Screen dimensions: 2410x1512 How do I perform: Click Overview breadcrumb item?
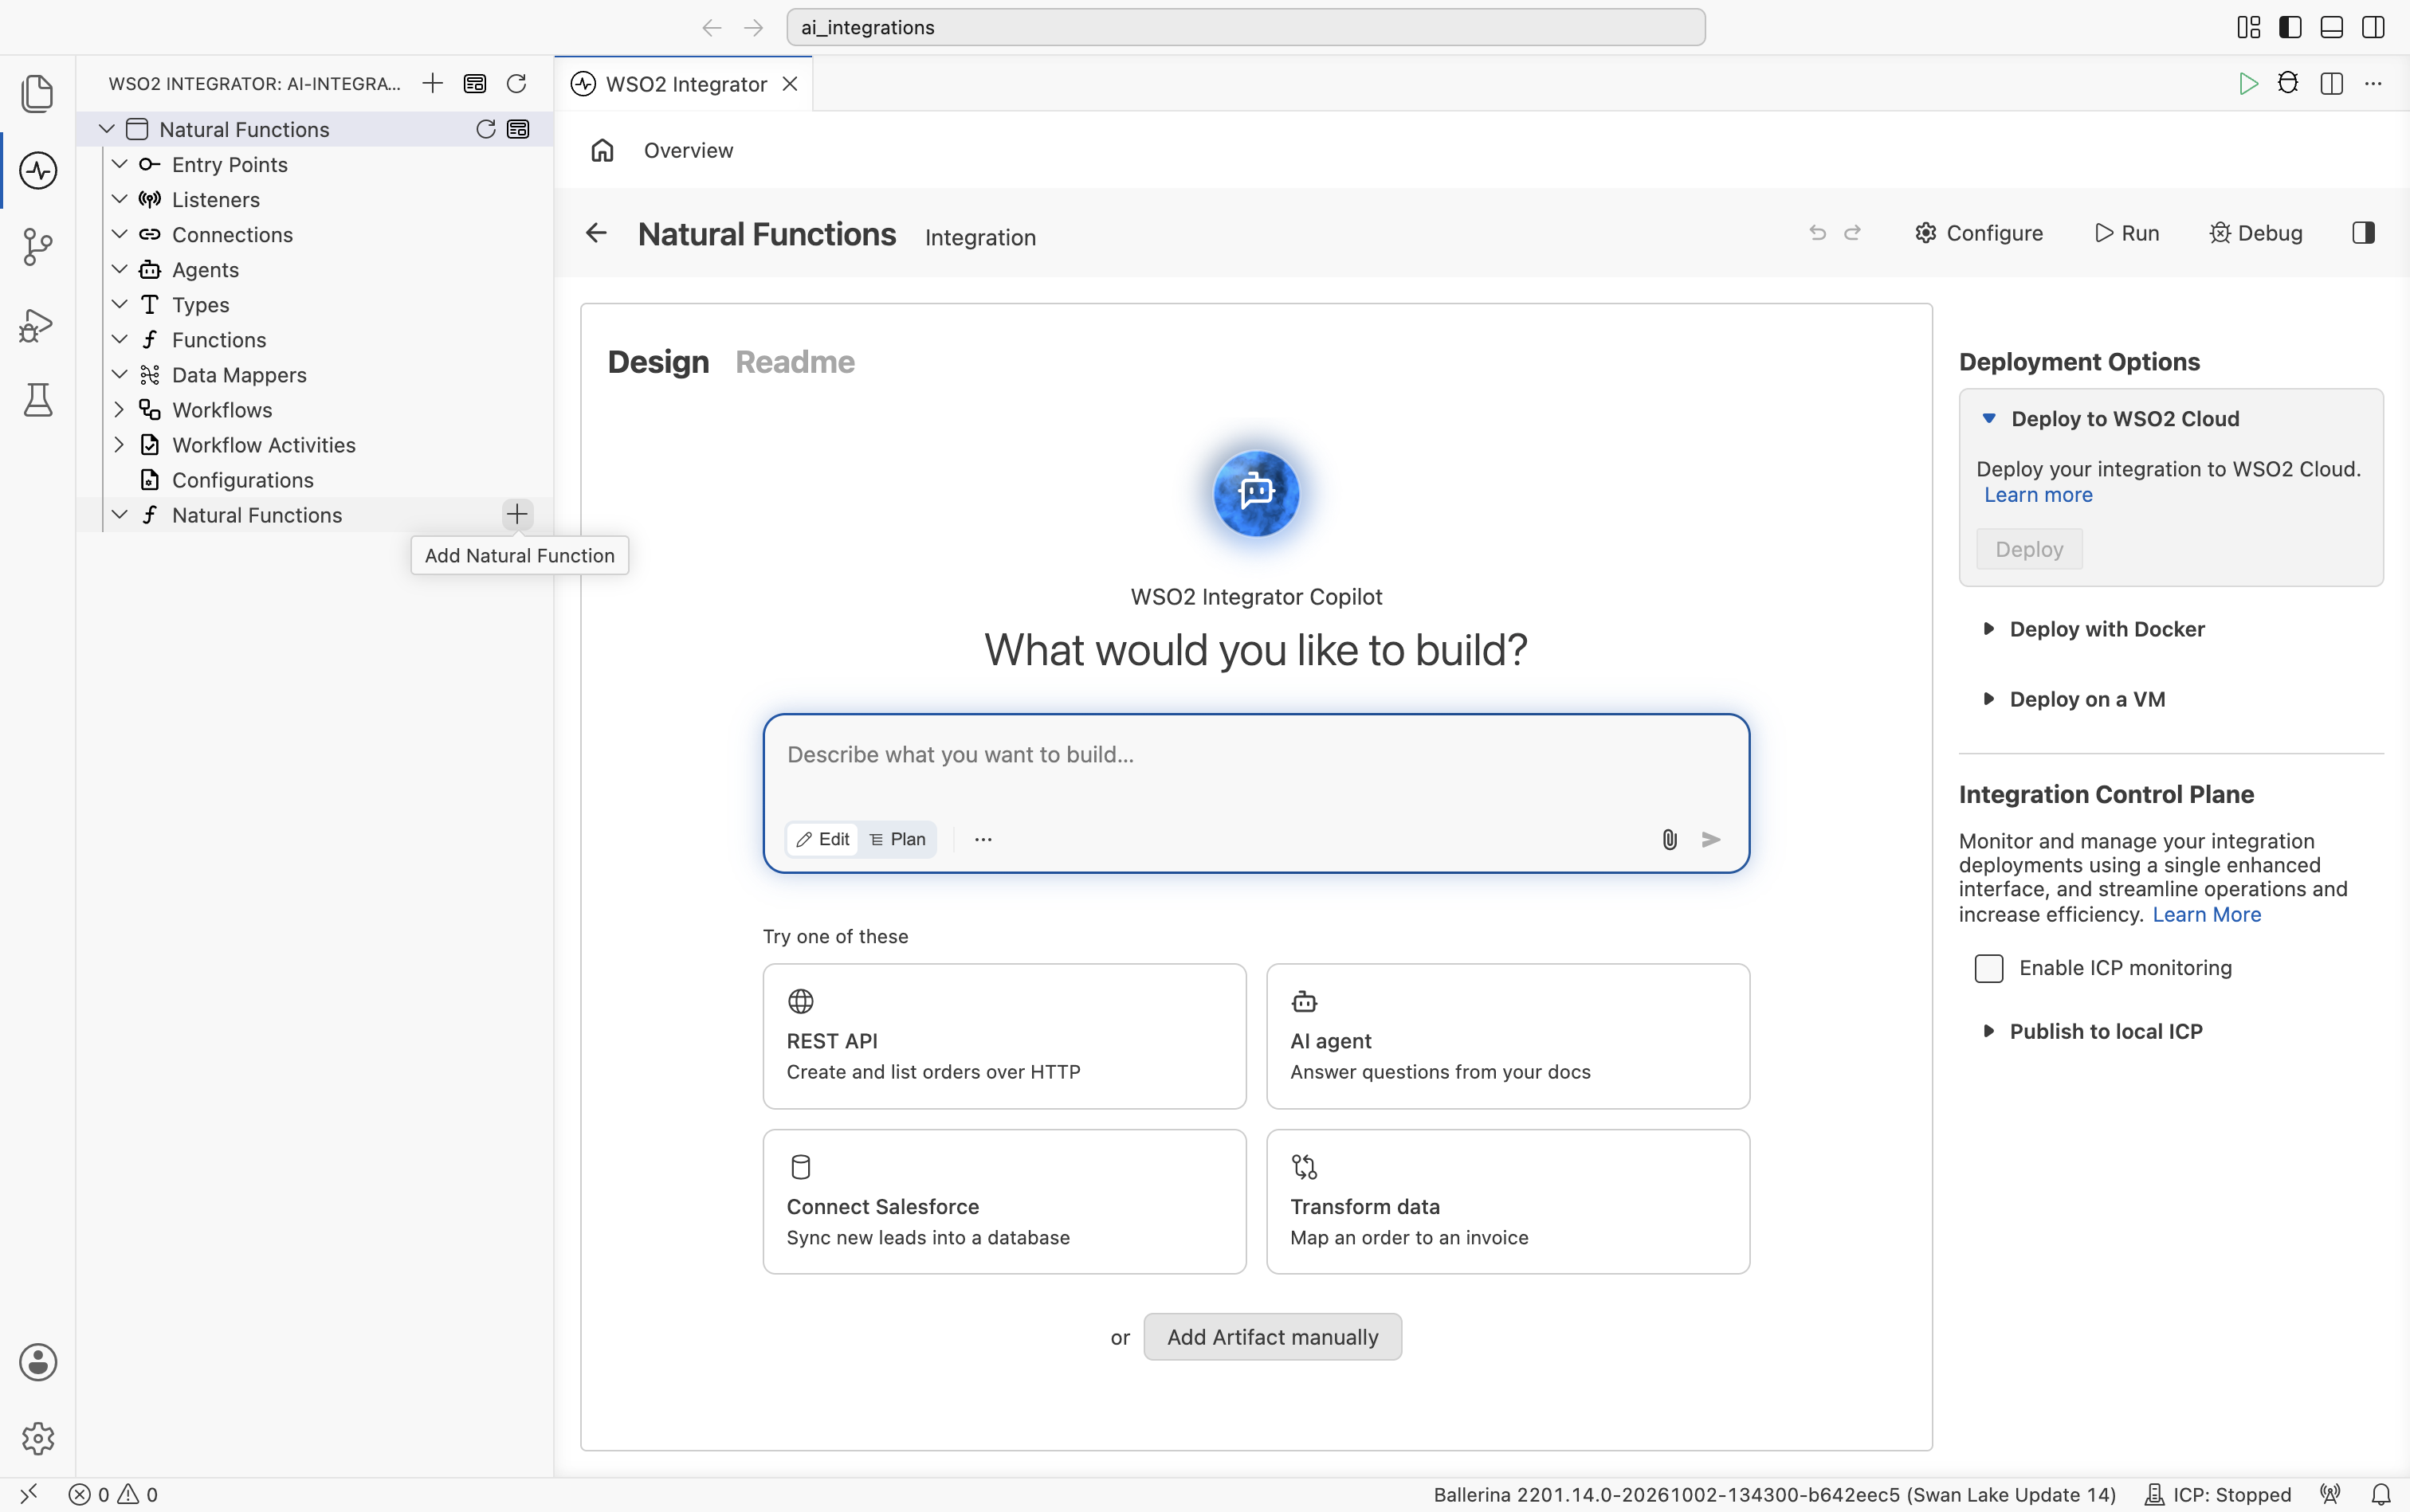click(689, 150)
